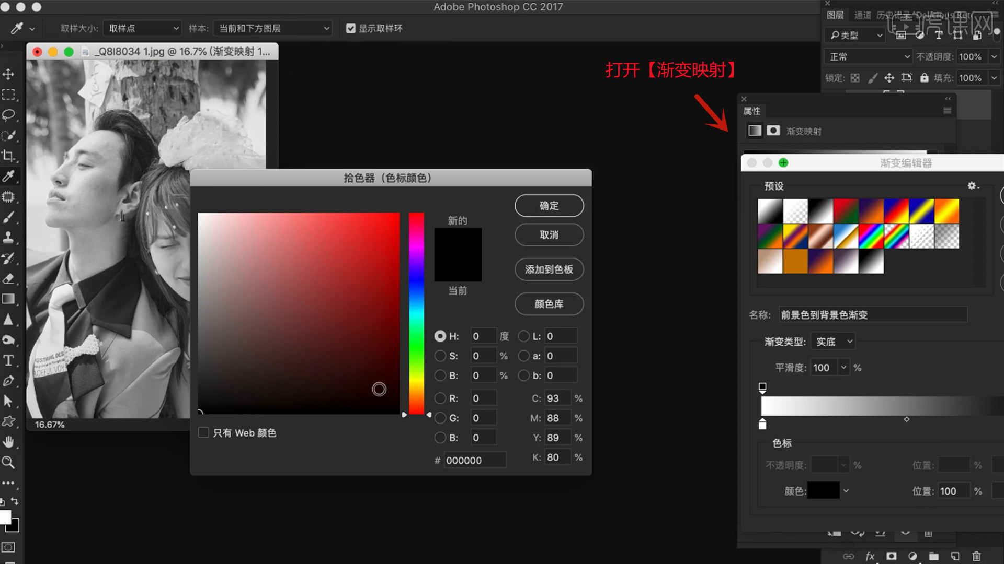
Task: Open the 取样大小 dropdown
Action: pyautogui.click(x=142, y=28)
